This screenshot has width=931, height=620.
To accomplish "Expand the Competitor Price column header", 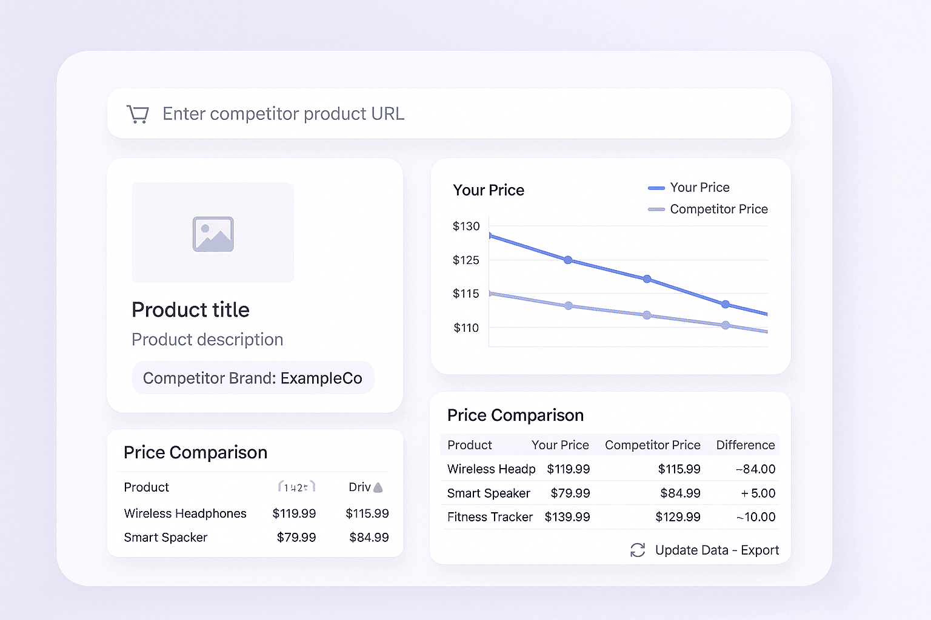I will pos(652,444).
